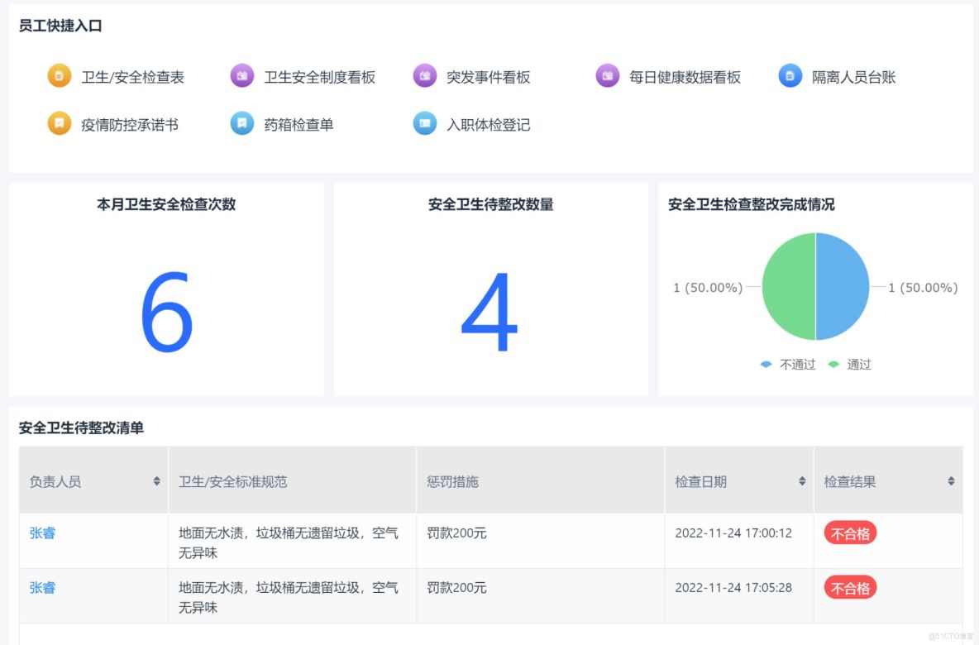The height and width of the screenshot is (645, 979).
Task: 打开卫生安全制度看板图标
Action: (241, 76)
